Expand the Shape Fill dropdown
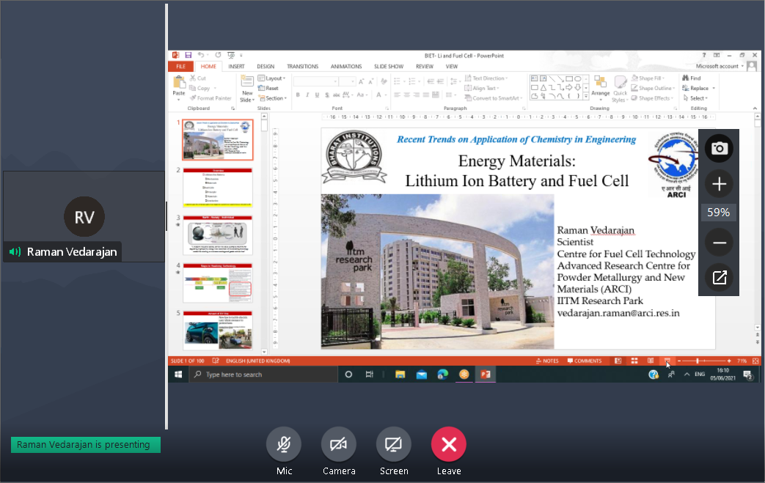 651,78
